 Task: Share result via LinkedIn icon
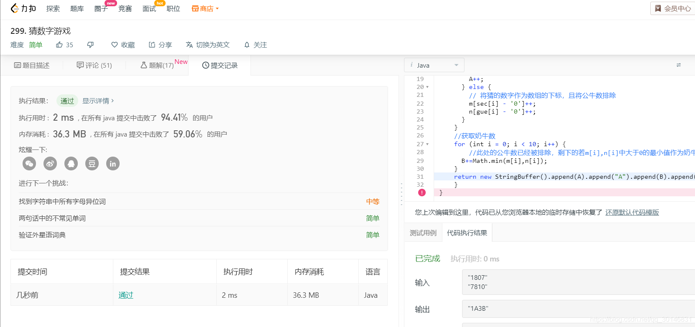(x=113, y=164)
